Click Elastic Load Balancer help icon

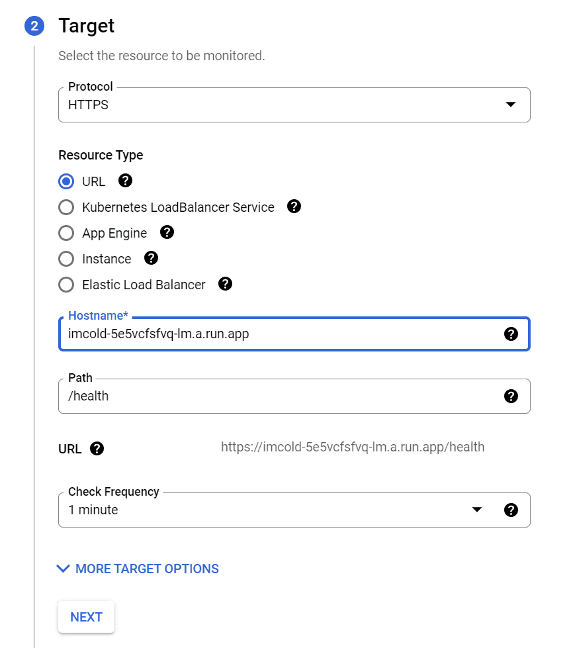tap(226, 284)
